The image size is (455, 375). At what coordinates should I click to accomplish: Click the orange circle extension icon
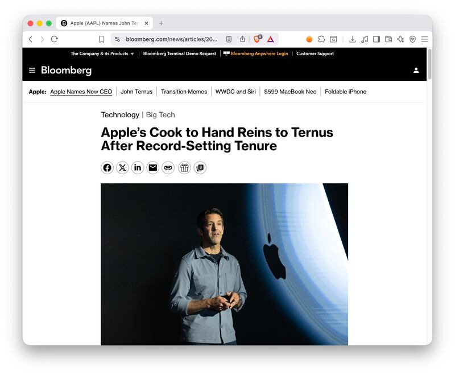coord(309,39)
